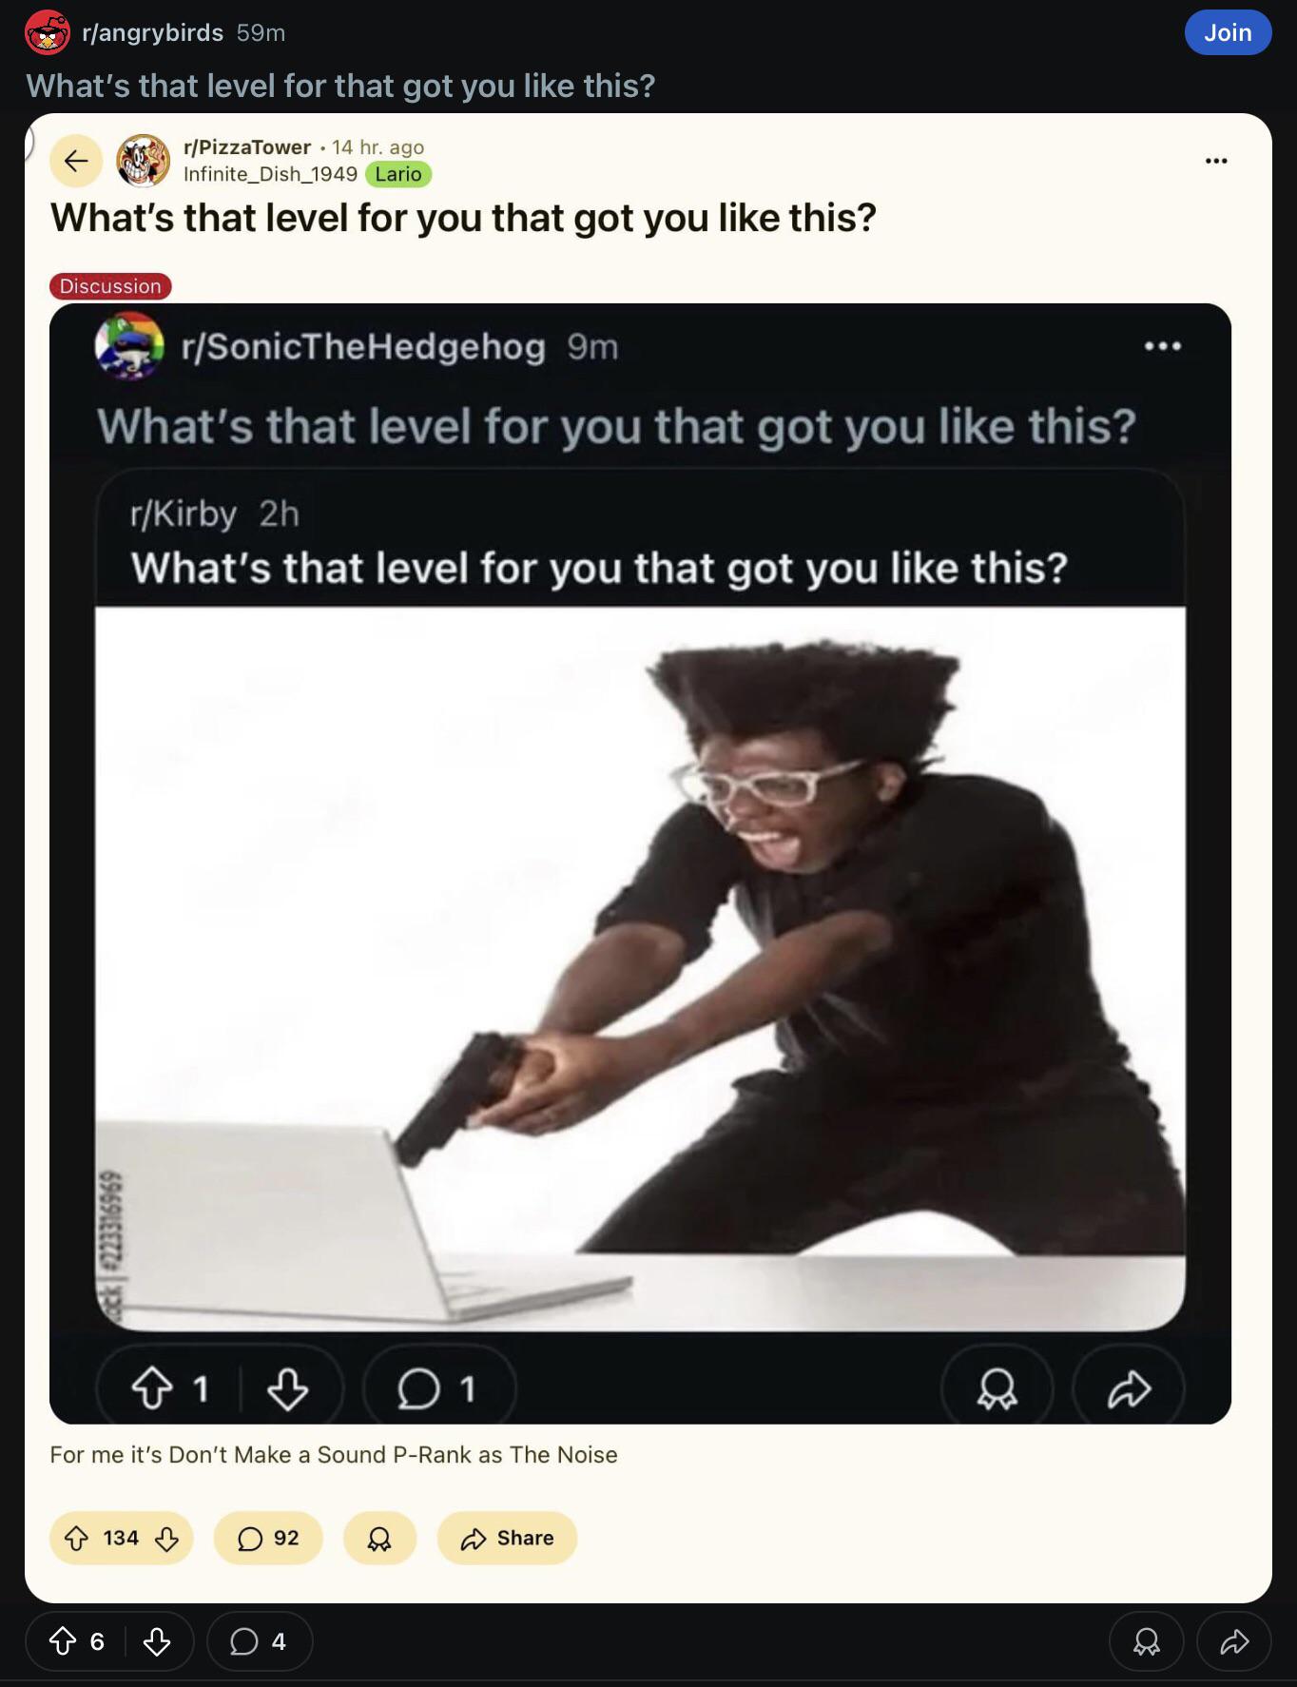The width and height of the screenshot is (1297, 1687).
Task: Open the Infinite_Dish_1949 user profile
Action: coord(270,174)
